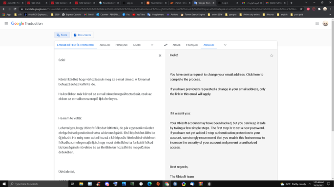Show hidden system tray icons

(310, 184)
